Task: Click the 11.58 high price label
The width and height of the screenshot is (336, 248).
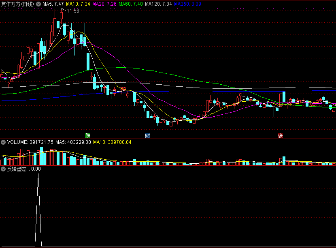Action: tap(73, 11)
